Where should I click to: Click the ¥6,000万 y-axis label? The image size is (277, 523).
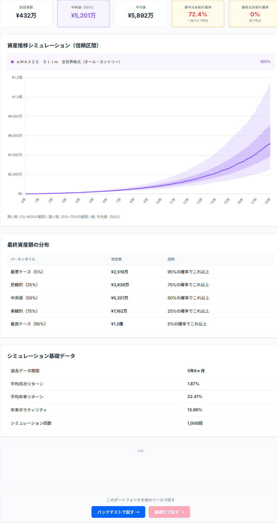coord(15,136)
